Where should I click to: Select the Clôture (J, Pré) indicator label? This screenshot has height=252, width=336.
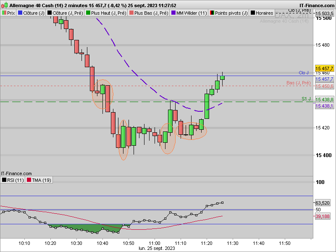(x=65, y=13)
